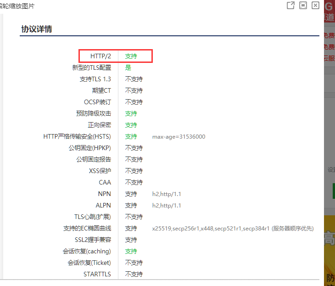Open the image in a new window
The image size is (335, 286).
[x=290, y=6]
